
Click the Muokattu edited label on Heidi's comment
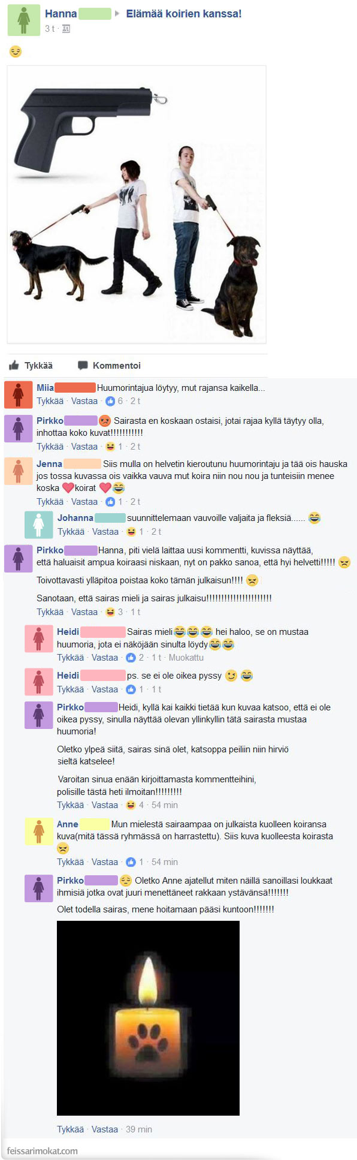coord(186,658)
